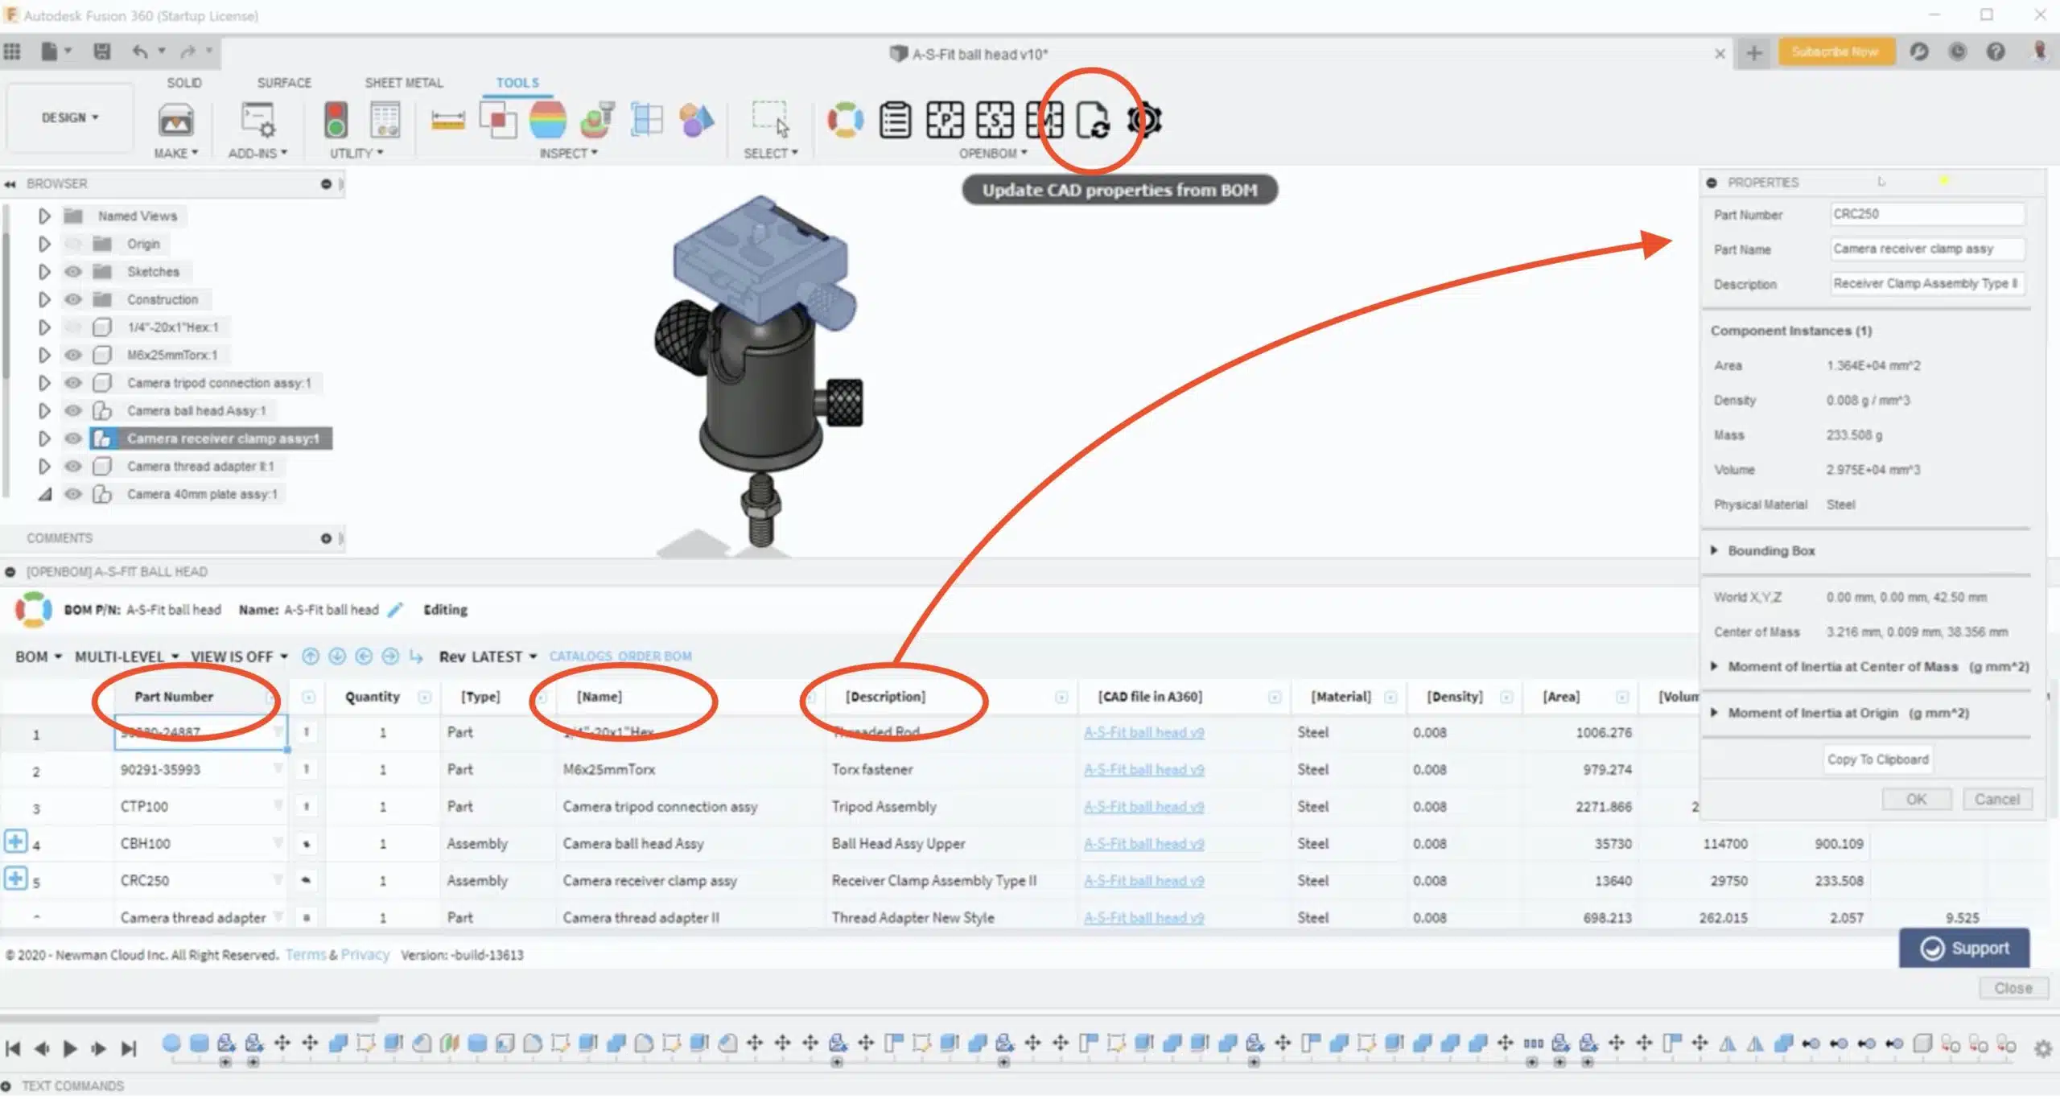
Task: Switch to the SURFACE tab
Action: point(284,83)
